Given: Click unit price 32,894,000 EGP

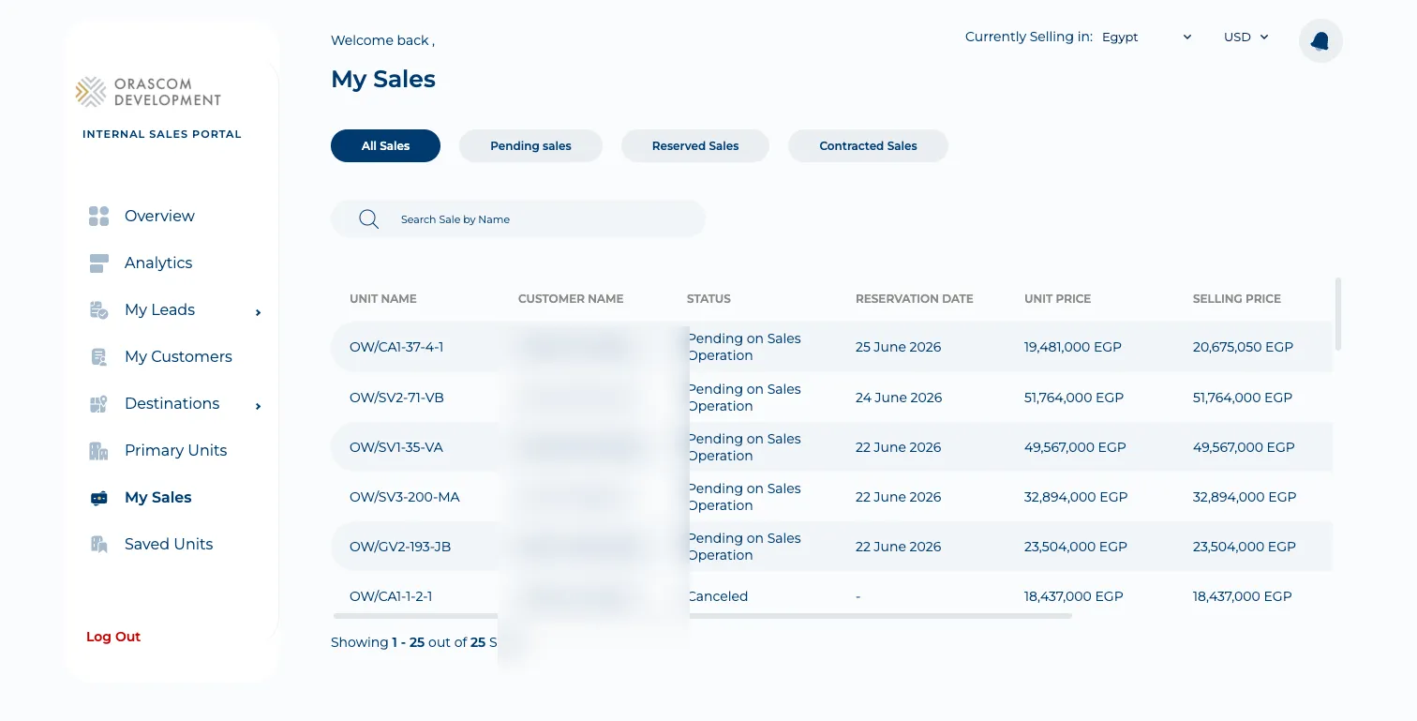Looking at the screenshot, I should pyautogui.click(x=1076, y=498).
